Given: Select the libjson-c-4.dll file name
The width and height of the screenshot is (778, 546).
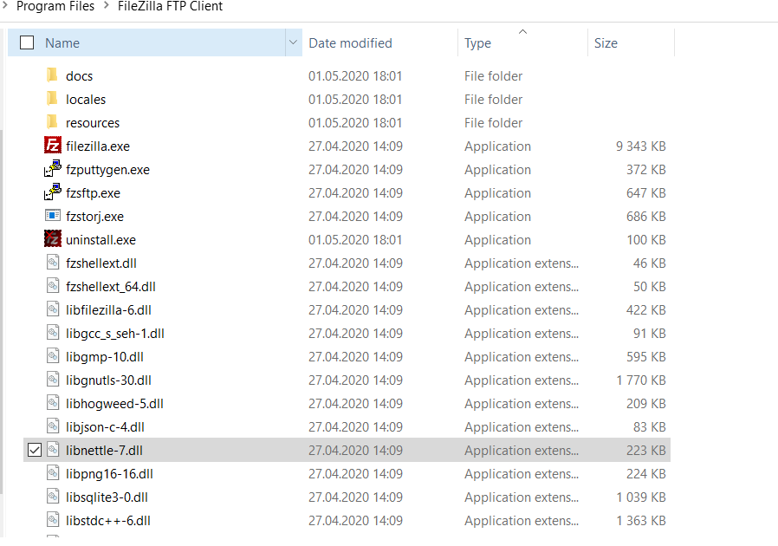Looking at the screenshot, I should [x=105, y=427].
